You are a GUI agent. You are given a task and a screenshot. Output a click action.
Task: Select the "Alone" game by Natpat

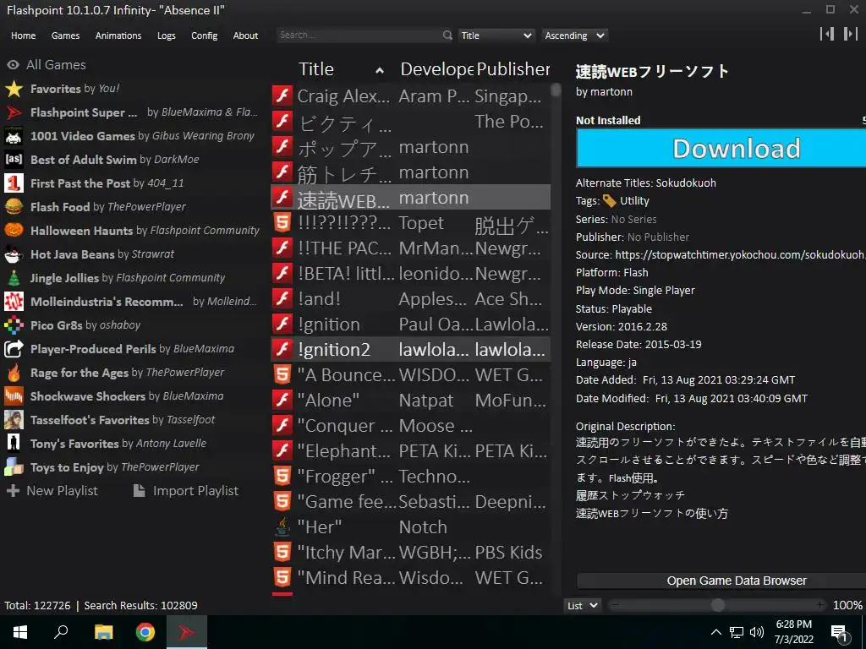click(x=411, y=400)
